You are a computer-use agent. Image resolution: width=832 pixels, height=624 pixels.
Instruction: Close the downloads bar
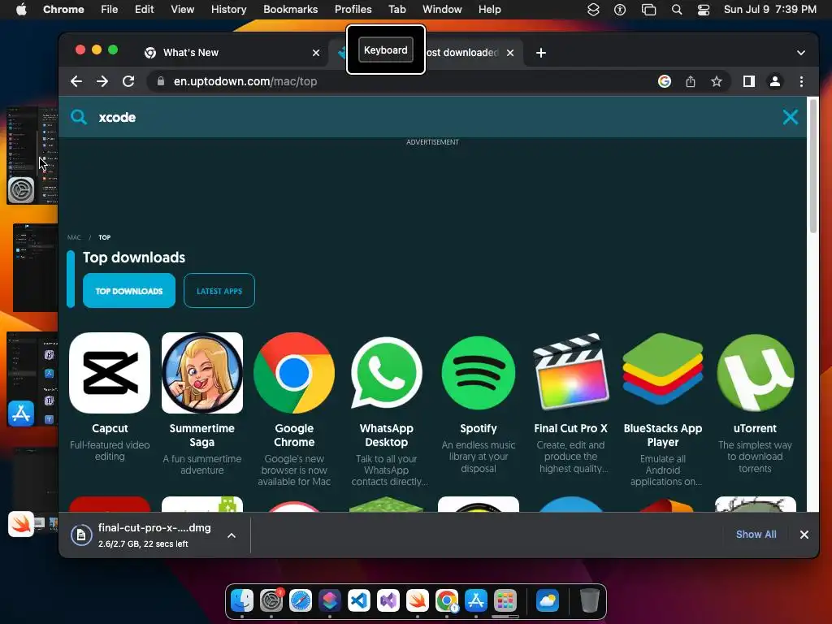tap(804, 535)
